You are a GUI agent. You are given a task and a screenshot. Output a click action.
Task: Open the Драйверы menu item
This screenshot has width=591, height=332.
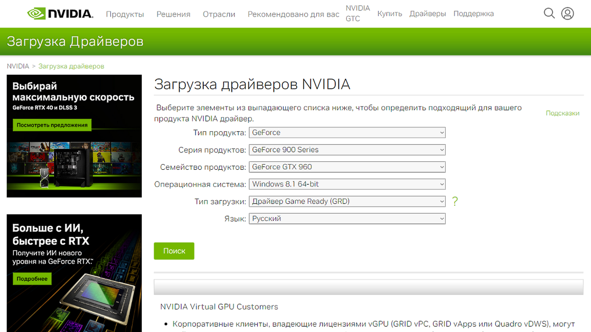pyautogui.click(x=428, y=14)
